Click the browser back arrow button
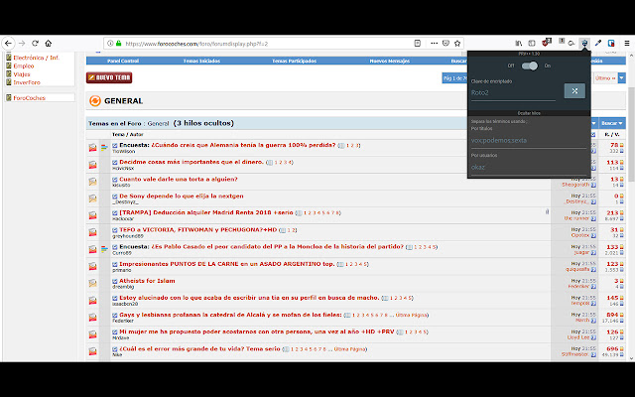635x397 pixels. [9, 43]
